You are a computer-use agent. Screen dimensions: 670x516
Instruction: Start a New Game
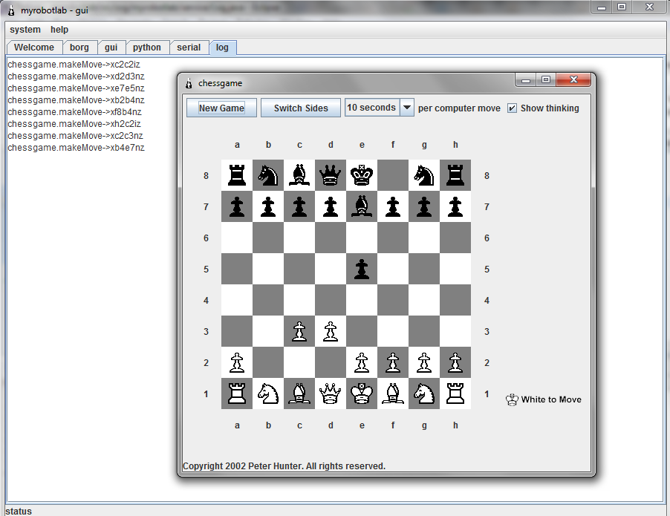221,108
